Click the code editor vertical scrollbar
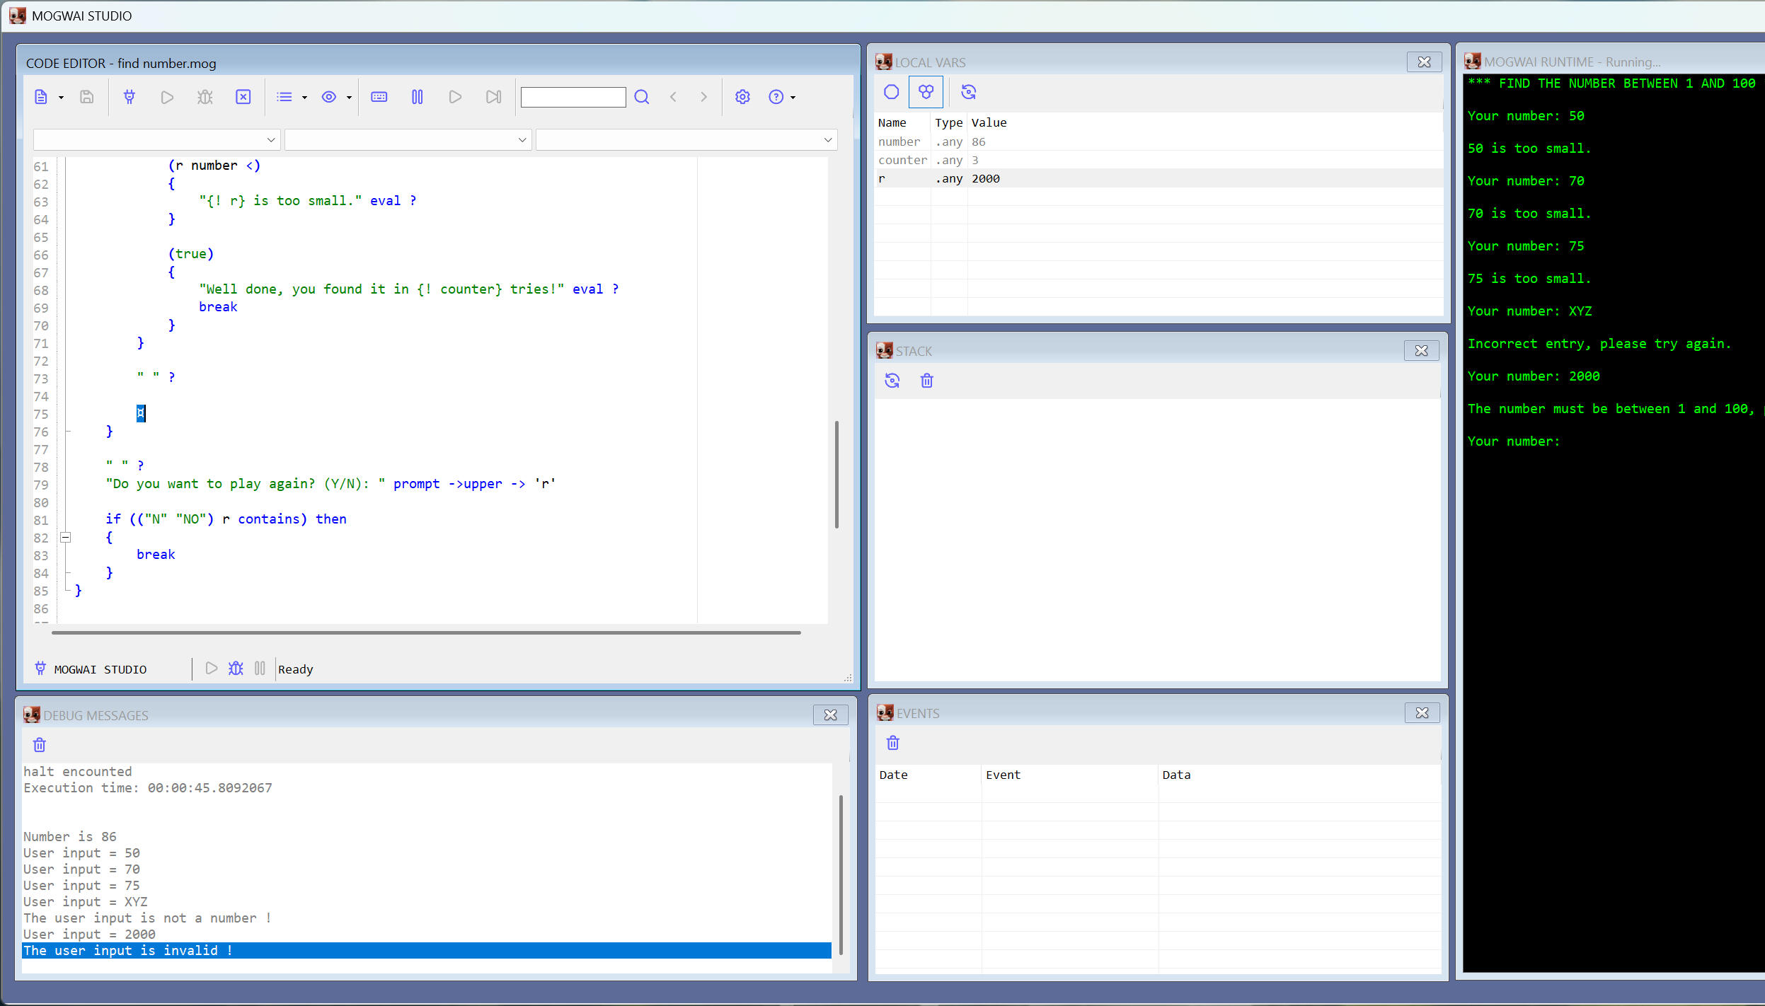Image resolution: width=1765 pixels, height=1006 pixels. [836, 474]
